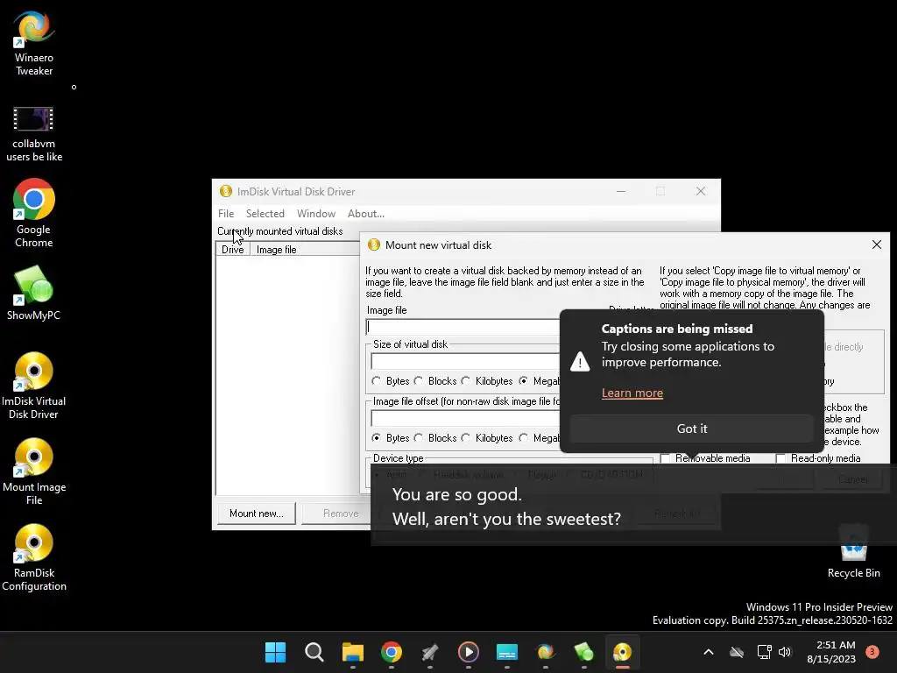The height and width of the screenshot is (673, 897).
Task: Enable the Removable media checkbox
Action: [665, 458]
